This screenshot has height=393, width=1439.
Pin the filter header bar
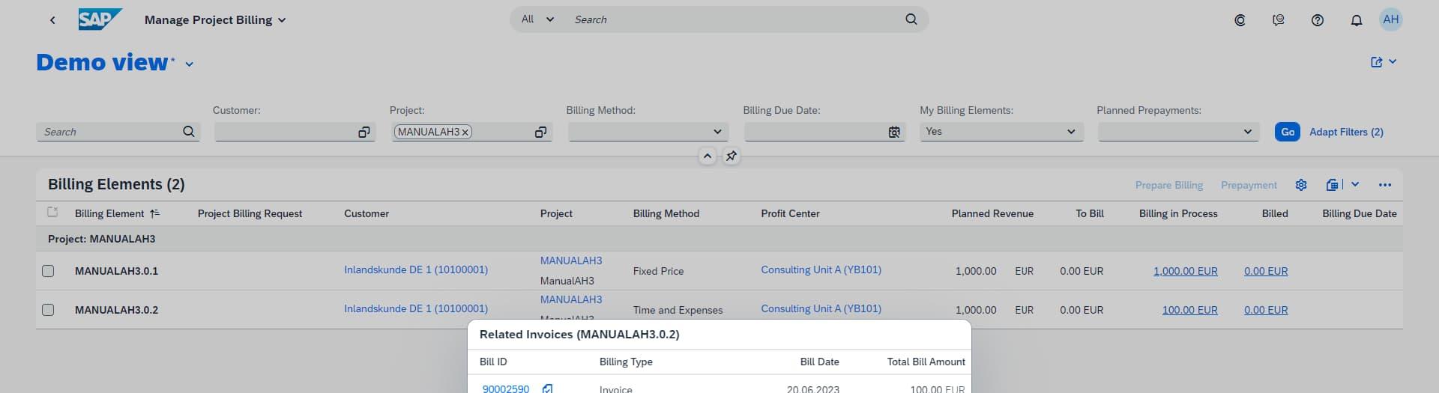click(731, 156)
